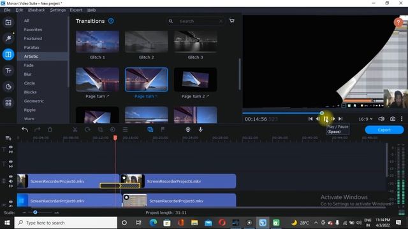The height and width of the screenshot is (229, 408).
Task: Click the preview playback progress bar handle
Action: click(322, 113)
